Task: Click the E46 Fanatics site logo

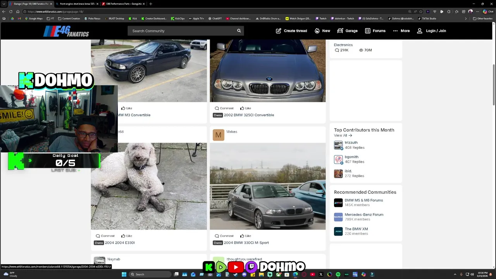Action: click(x=66, y=31)
